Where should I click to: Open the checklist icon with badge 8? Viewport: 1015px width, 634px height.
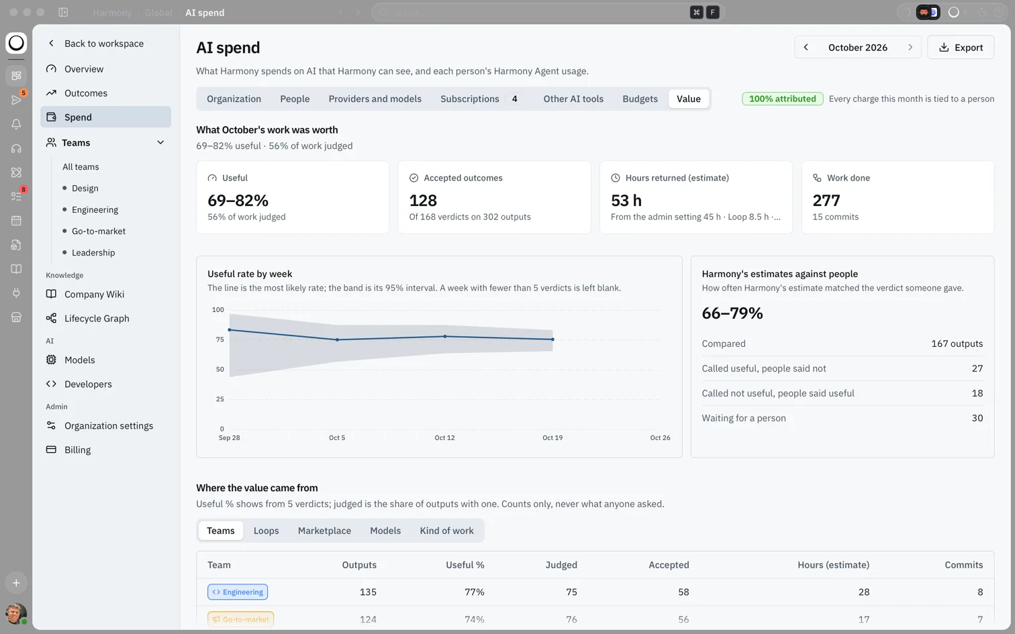[16, 197]
